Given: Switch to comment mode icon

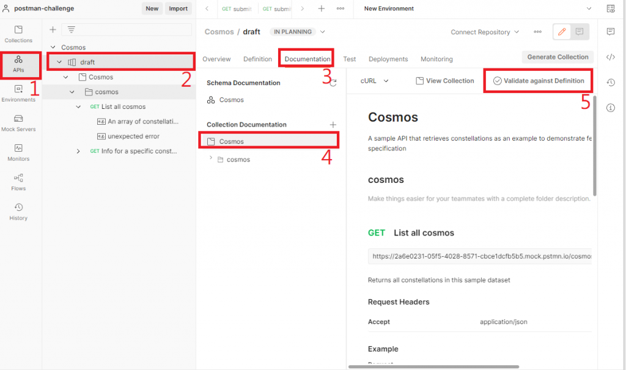Looking at the screenshot, I should tap(580, 32).
